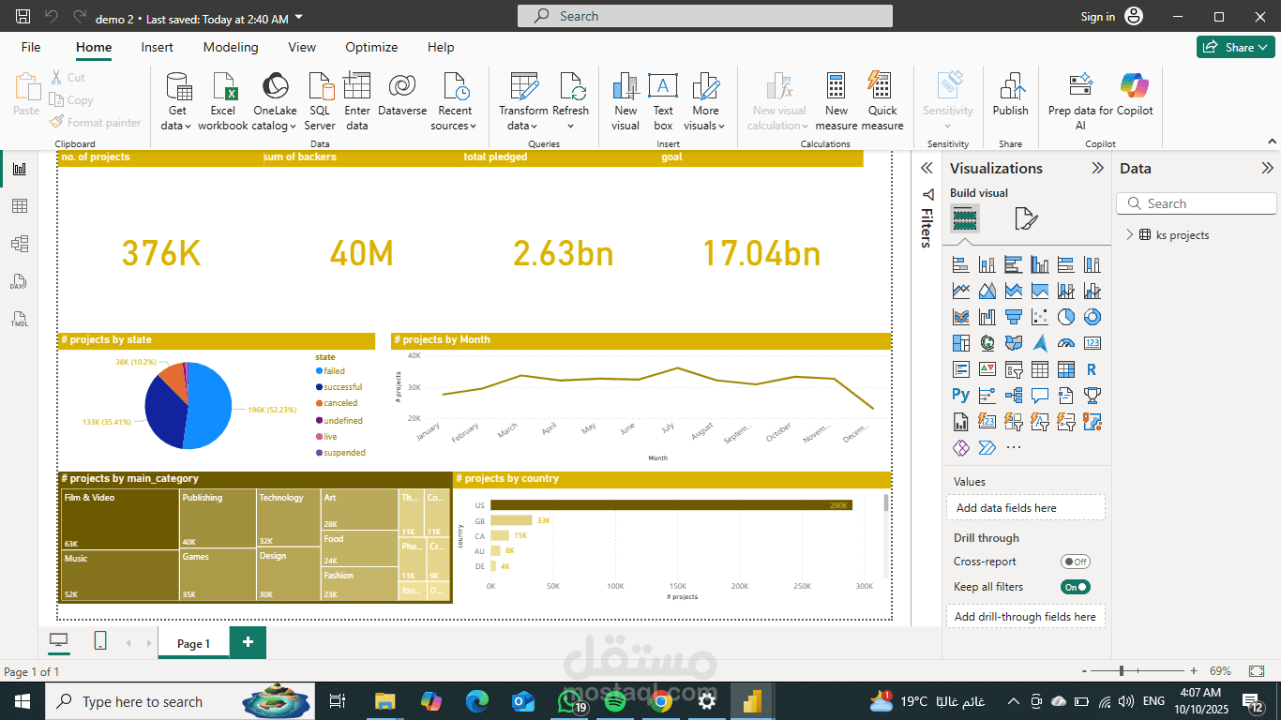1281x720 pixels.
Task: Turn off Keep all filters switch
Action: (1075, 587)
